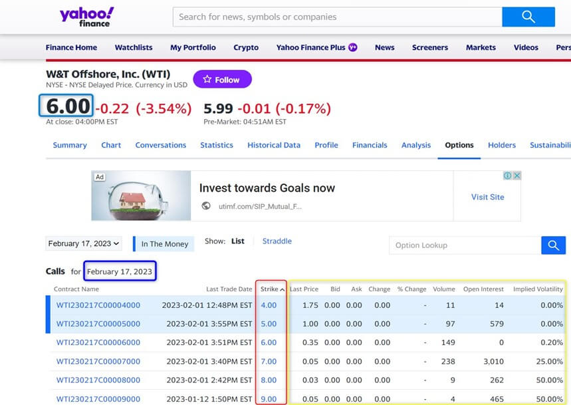Screen dimensions: 571x405
Task: Switch to the Profile tab
Action: point(326,145)
